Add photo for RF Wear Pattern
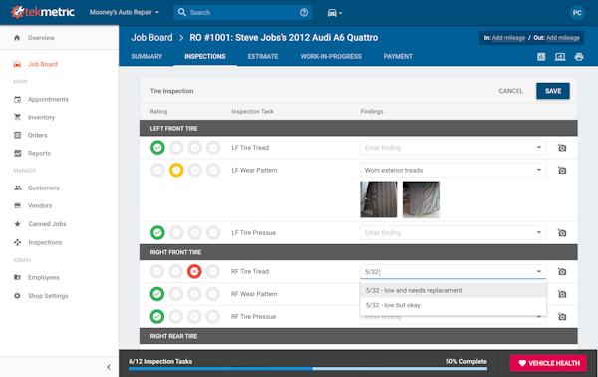Screen dimensions: 598x377 click(562, 294)
